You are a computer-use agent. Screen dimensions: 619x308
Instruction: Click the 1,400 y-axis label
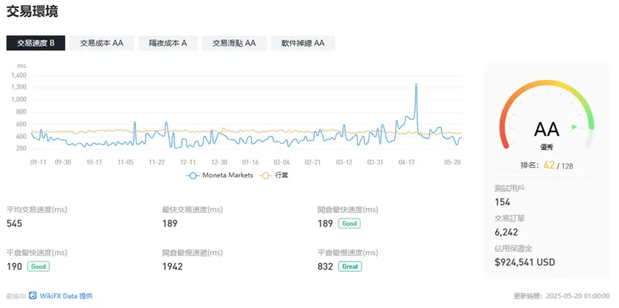tap(19, 75)
